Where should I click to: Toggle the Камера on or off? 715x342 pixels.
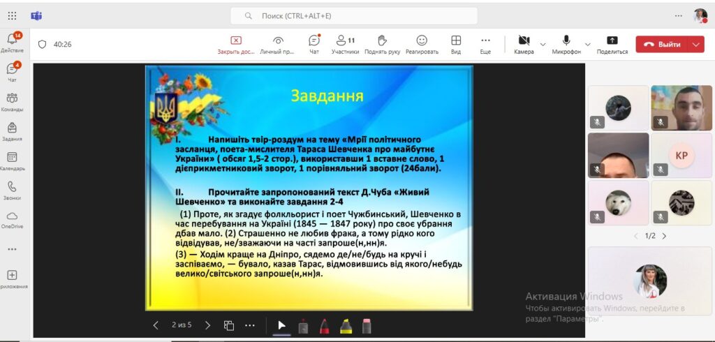[524, 43]
